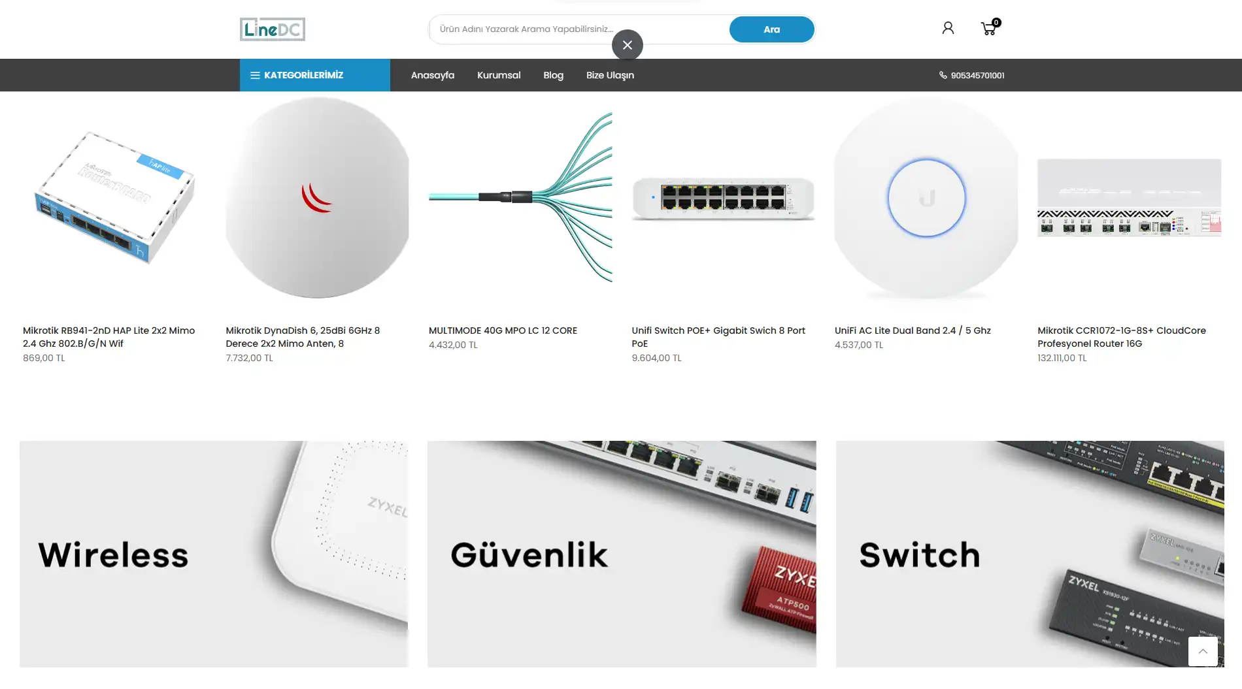Click the Ara search button

771,29
